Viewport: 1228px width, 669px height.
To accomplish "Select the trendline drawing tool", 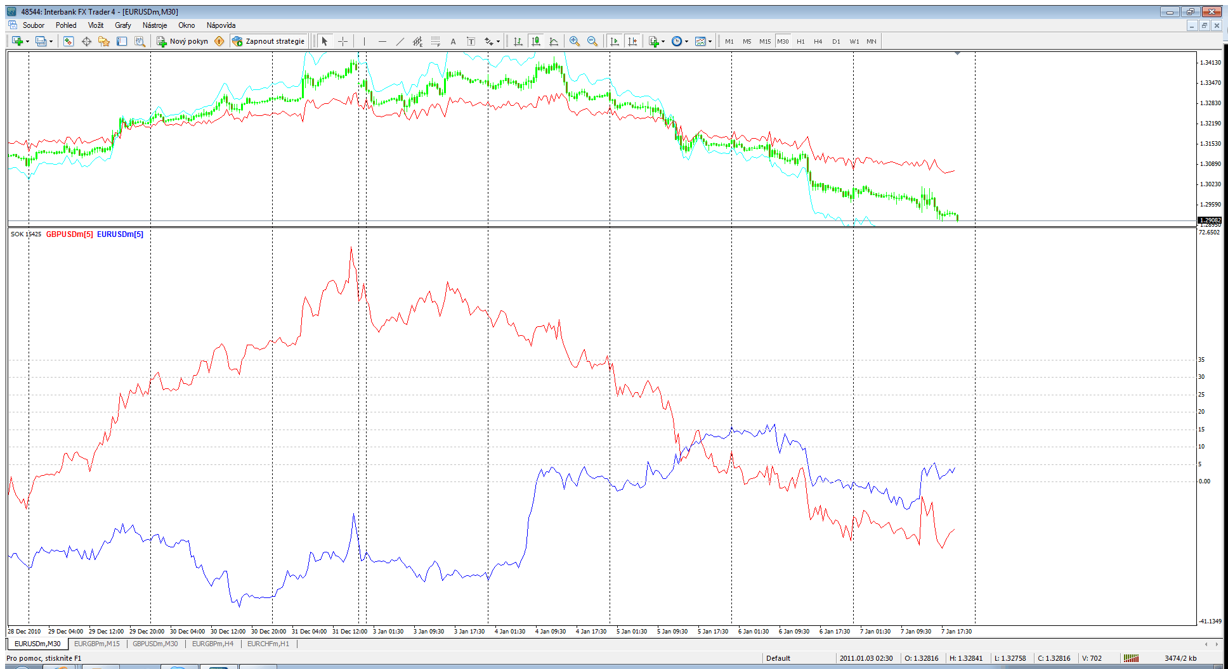I will point(400,41).
